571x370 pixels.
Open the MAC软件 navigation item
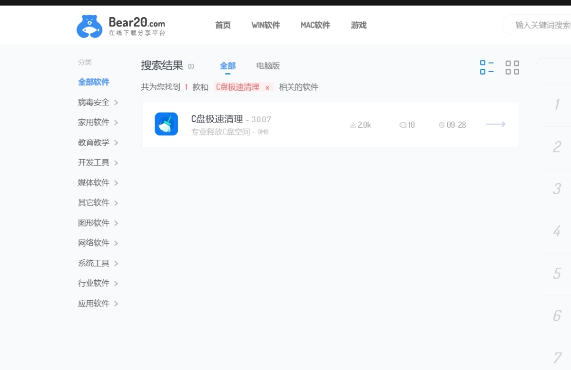[x=315, y=25]
